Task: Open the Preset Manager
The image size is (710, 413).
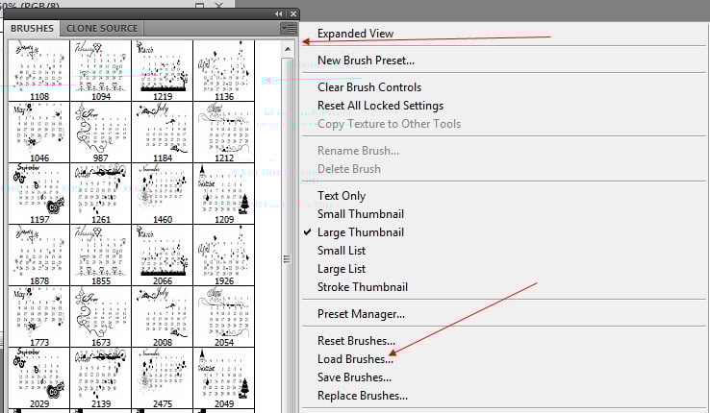Action: [361, 313]
